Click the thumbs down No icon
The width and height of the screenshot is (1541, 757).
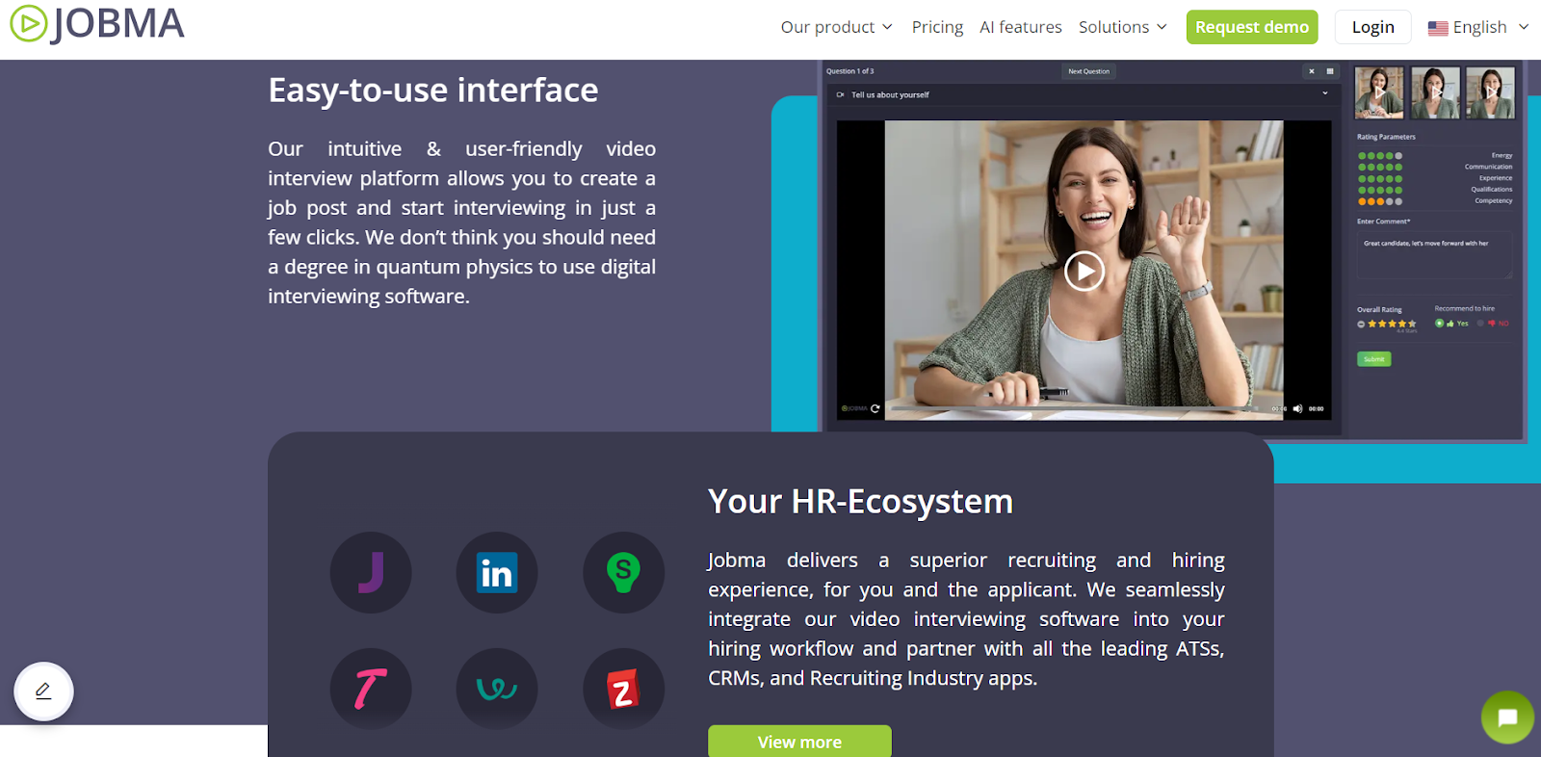[1492, 324]
